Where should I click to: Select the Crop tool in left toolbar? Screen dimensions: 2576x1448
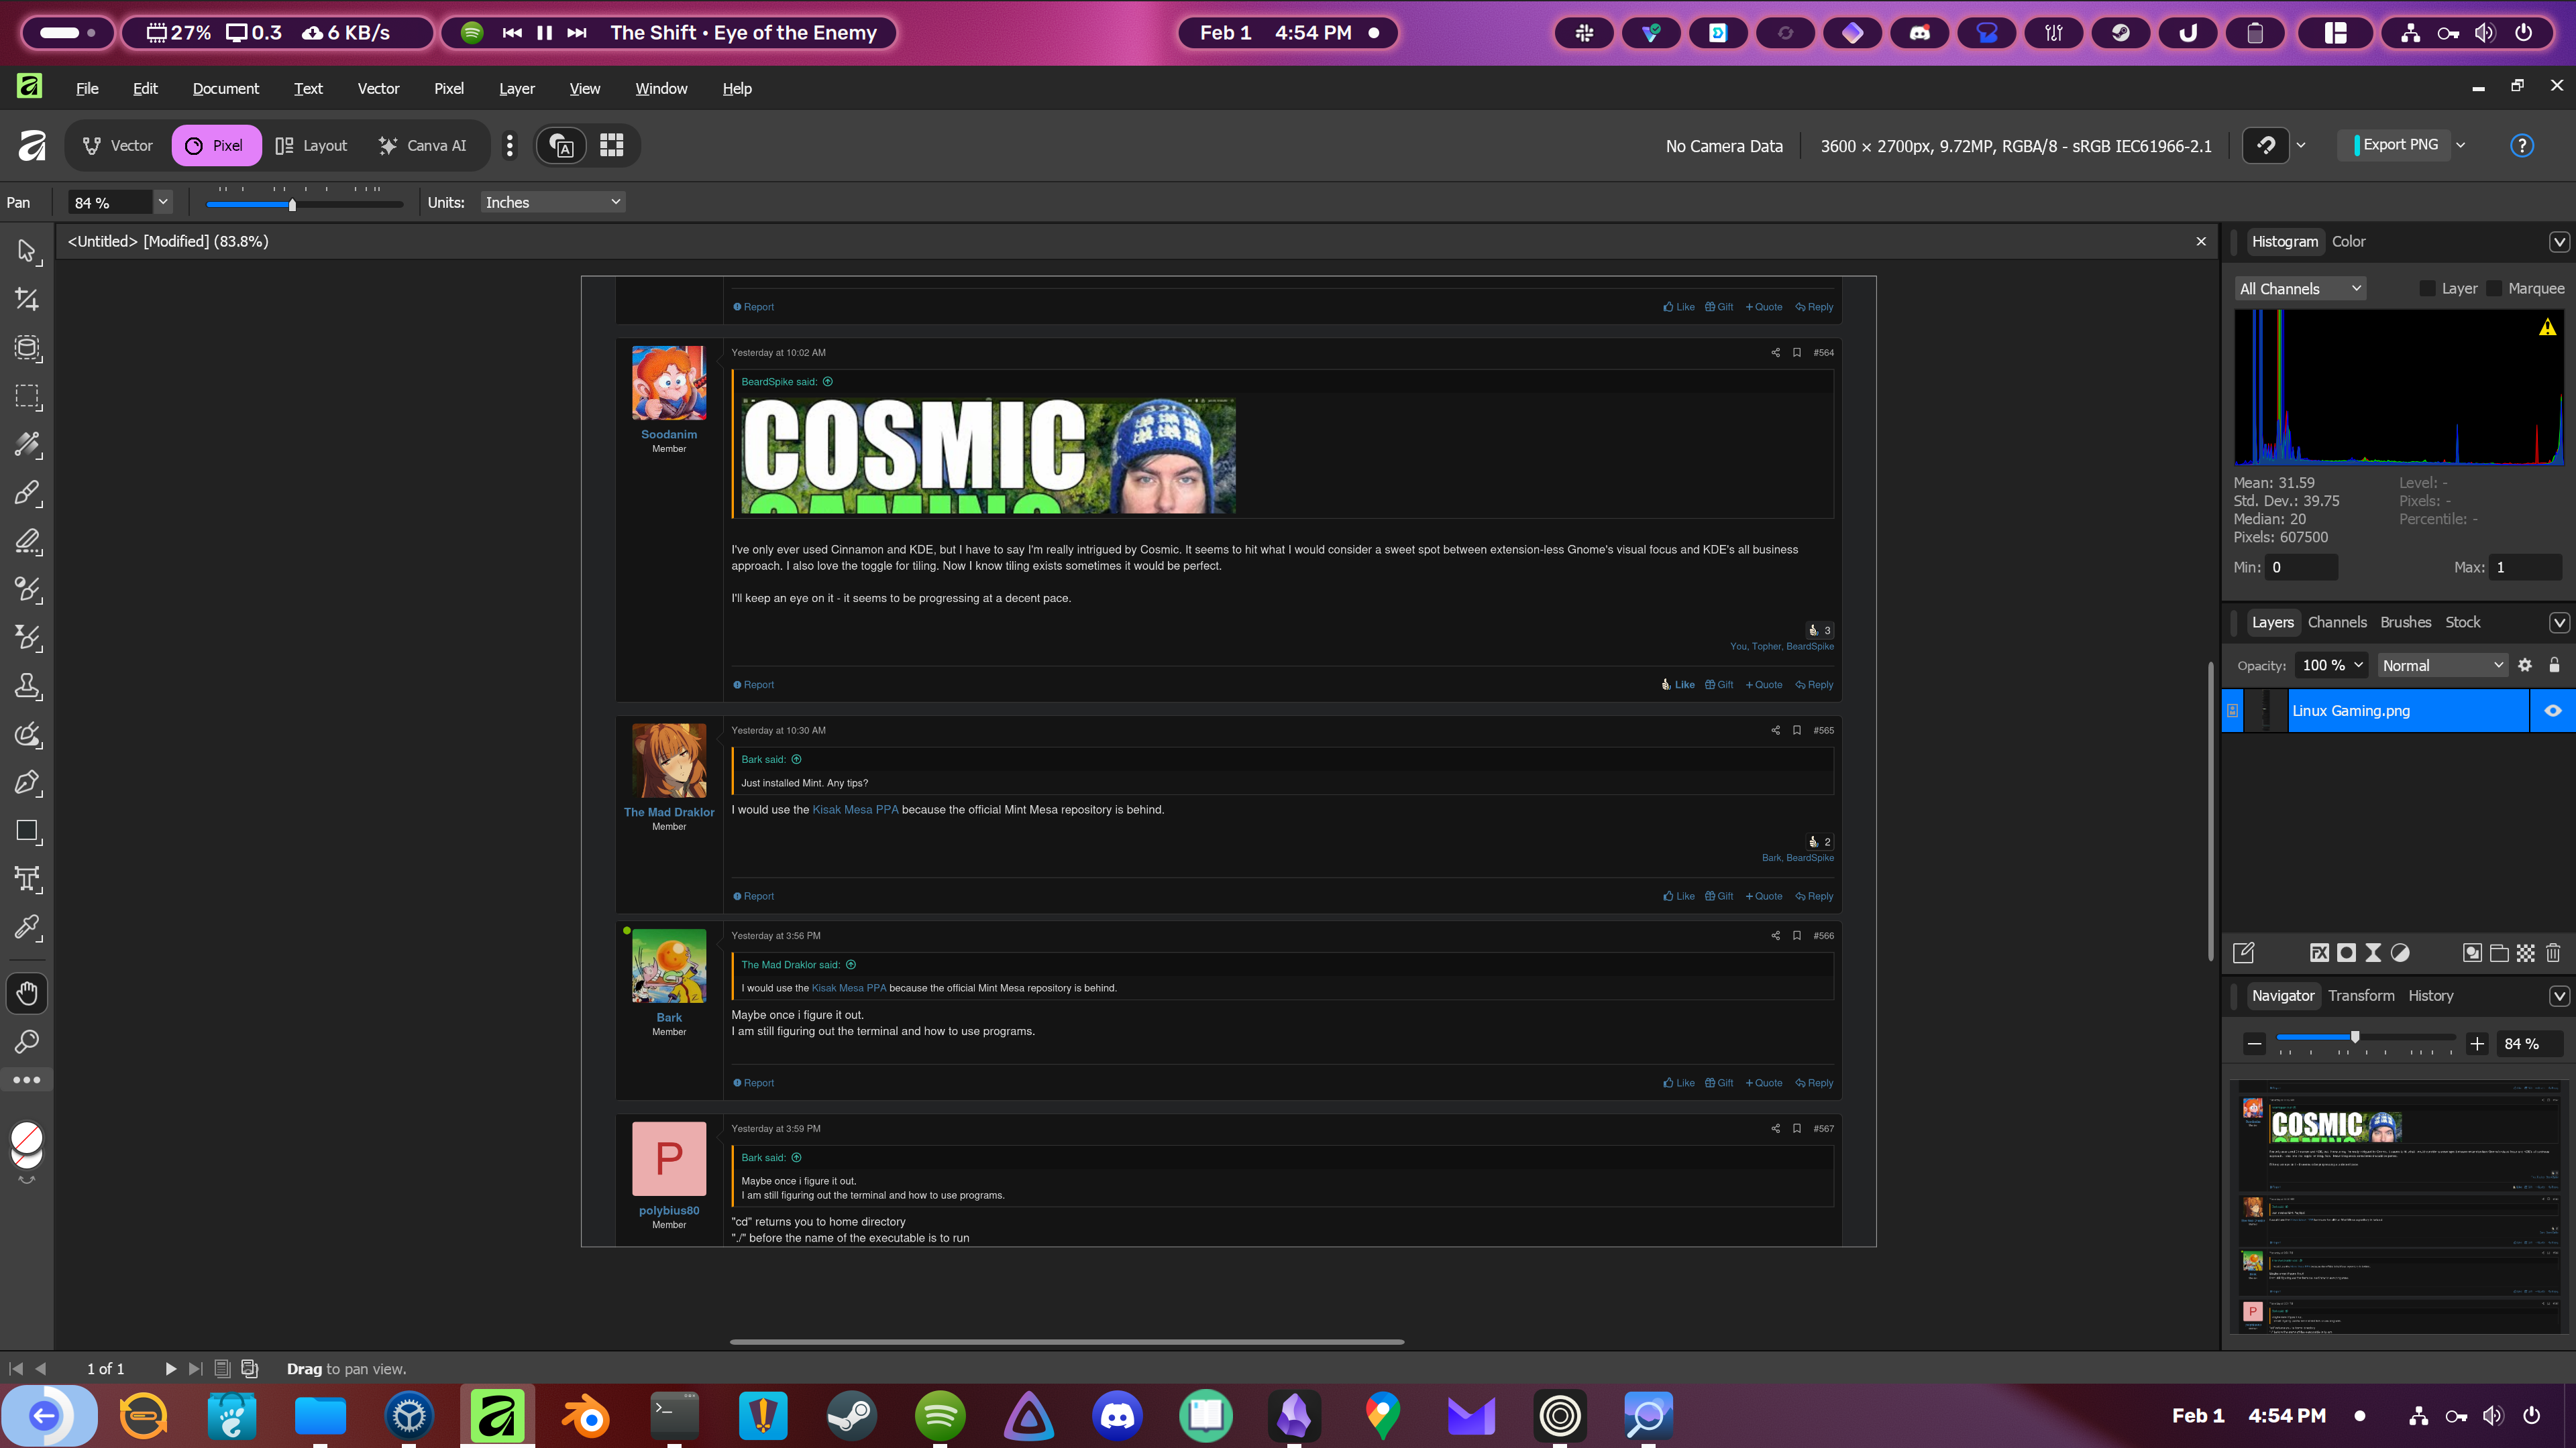tap(27, 299)
